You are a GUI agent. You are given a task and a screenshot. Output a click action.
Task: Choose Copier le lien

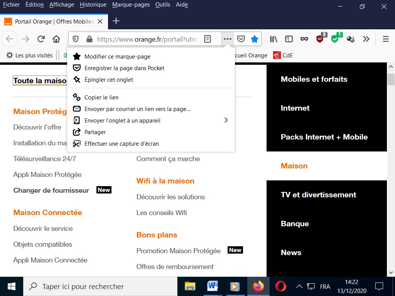pos(151,97)
